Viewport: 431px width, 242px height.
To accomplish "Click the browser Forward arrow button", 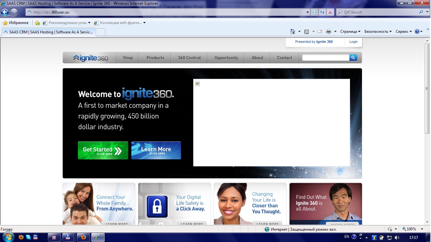I will 14,12.
